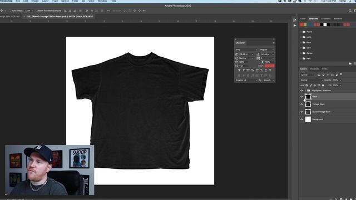Filter layers by type layers icon

328,75
